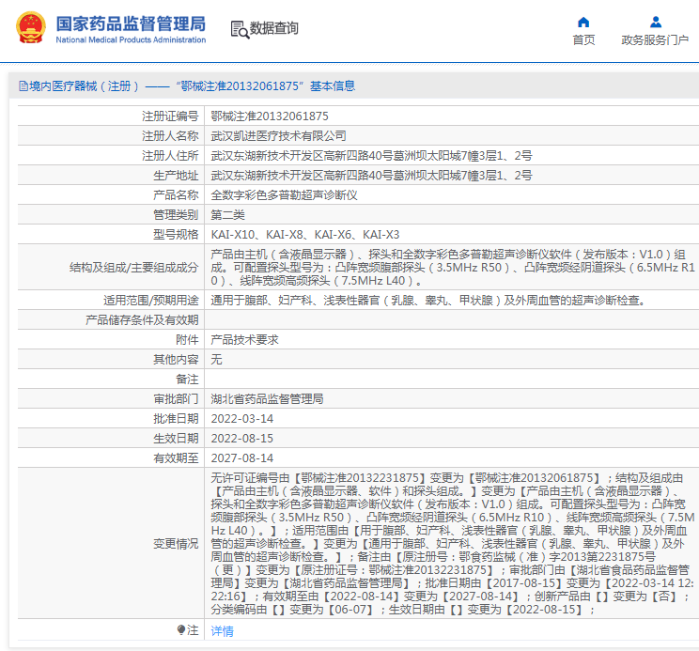The width and height of the screenshot is (699, 651).
Task: Select 武汉凯进医疗技术有限公司 registrant name
Action: coord(279,136)
